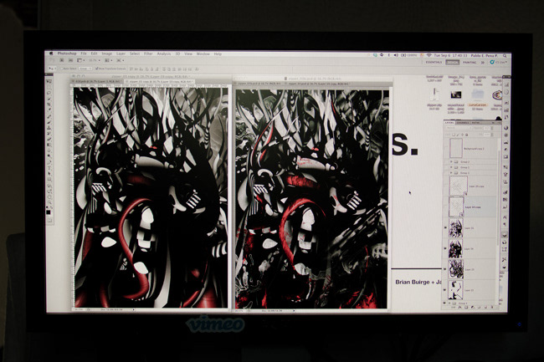This screenshot has width=544, height=362.
Task: Open the View Extras dropdown
Action: tap(80, 60)
